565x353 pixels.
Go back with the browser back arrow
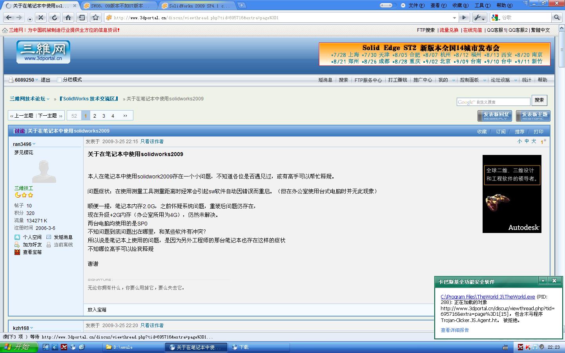tap(9, 18)
